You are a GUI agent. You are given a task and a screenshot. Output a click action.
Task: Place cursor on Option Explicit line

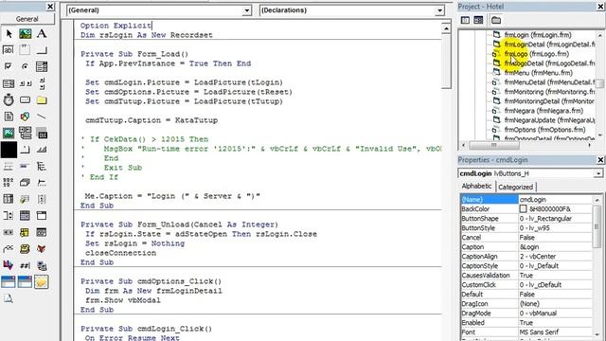pyautogui.click(x=116, y=26)
